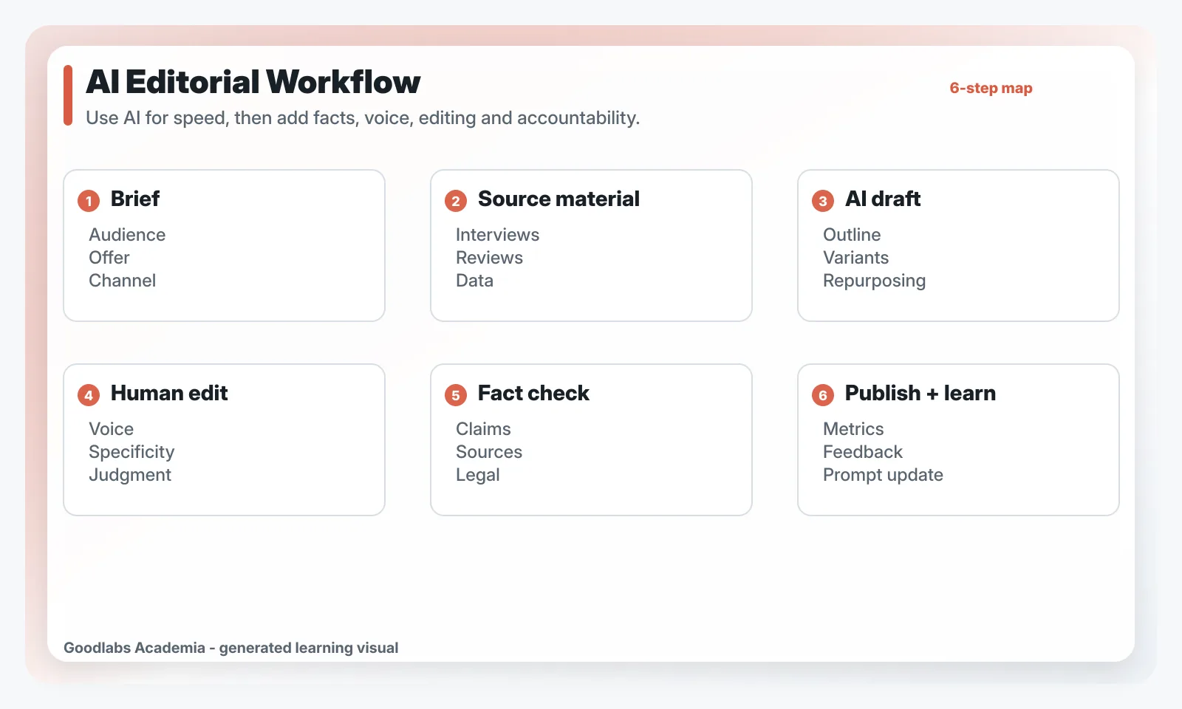Click the subtitle beginning "Use AI for speed"

coord(363,118)
